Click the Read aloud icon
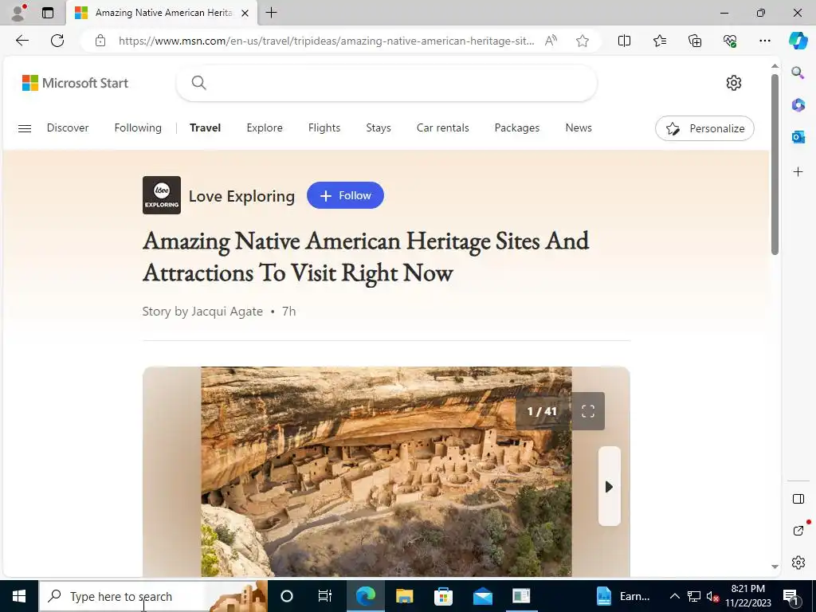 (x=551, y=41)
